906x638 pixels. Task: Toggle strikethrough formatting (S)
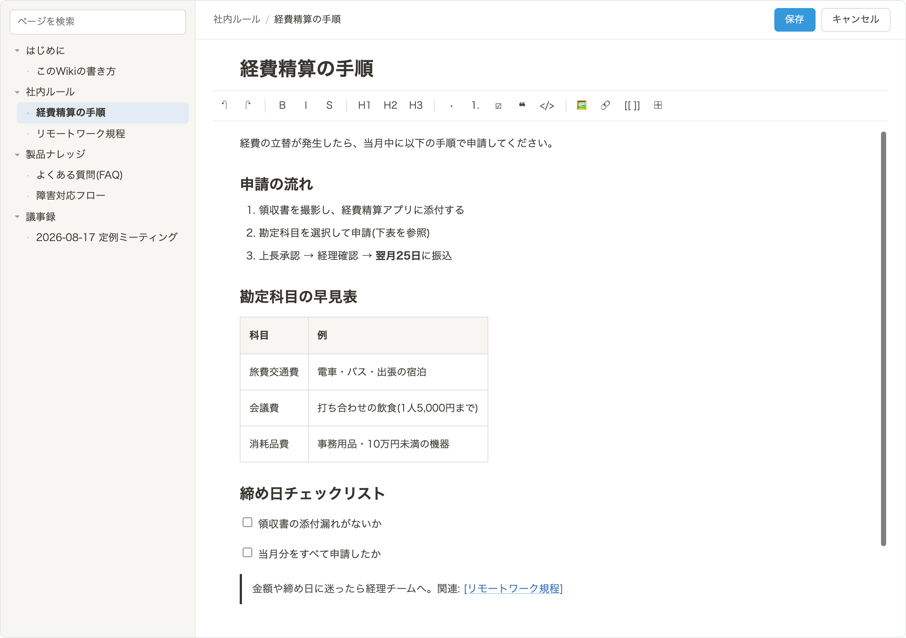(329, 105)
